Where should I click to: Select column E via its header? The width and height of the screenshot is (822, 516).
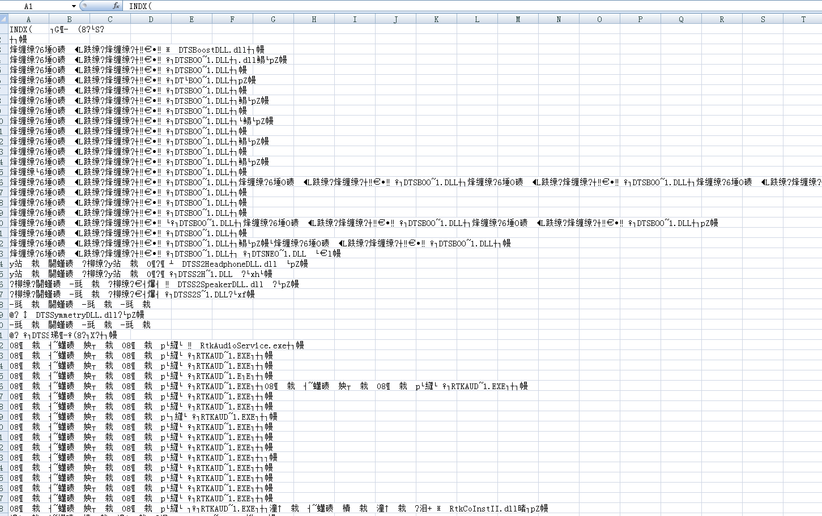tap(192, 19)
